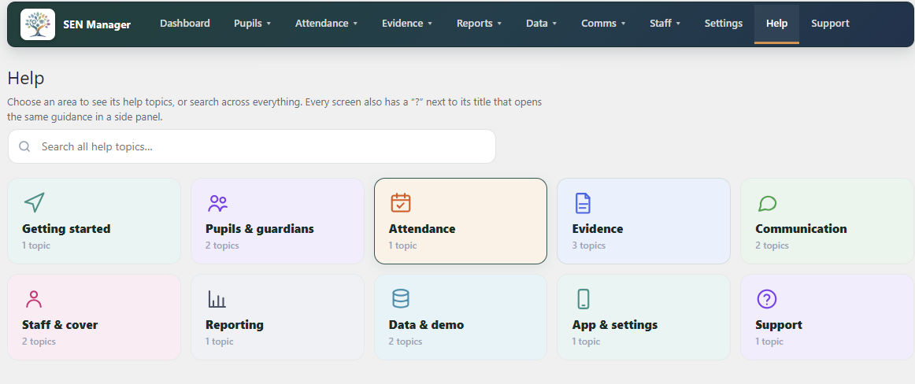Open the Staff & cover card title

60,324
